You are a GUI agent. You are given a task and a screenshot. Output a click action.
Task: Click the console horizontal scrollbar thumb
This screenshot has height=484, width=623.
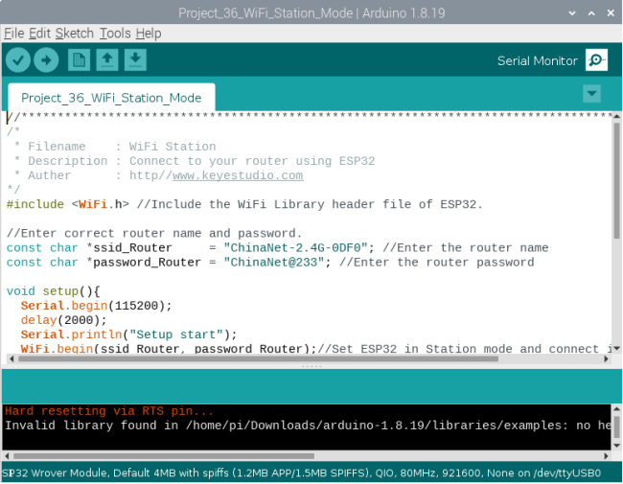coord(164,456)
